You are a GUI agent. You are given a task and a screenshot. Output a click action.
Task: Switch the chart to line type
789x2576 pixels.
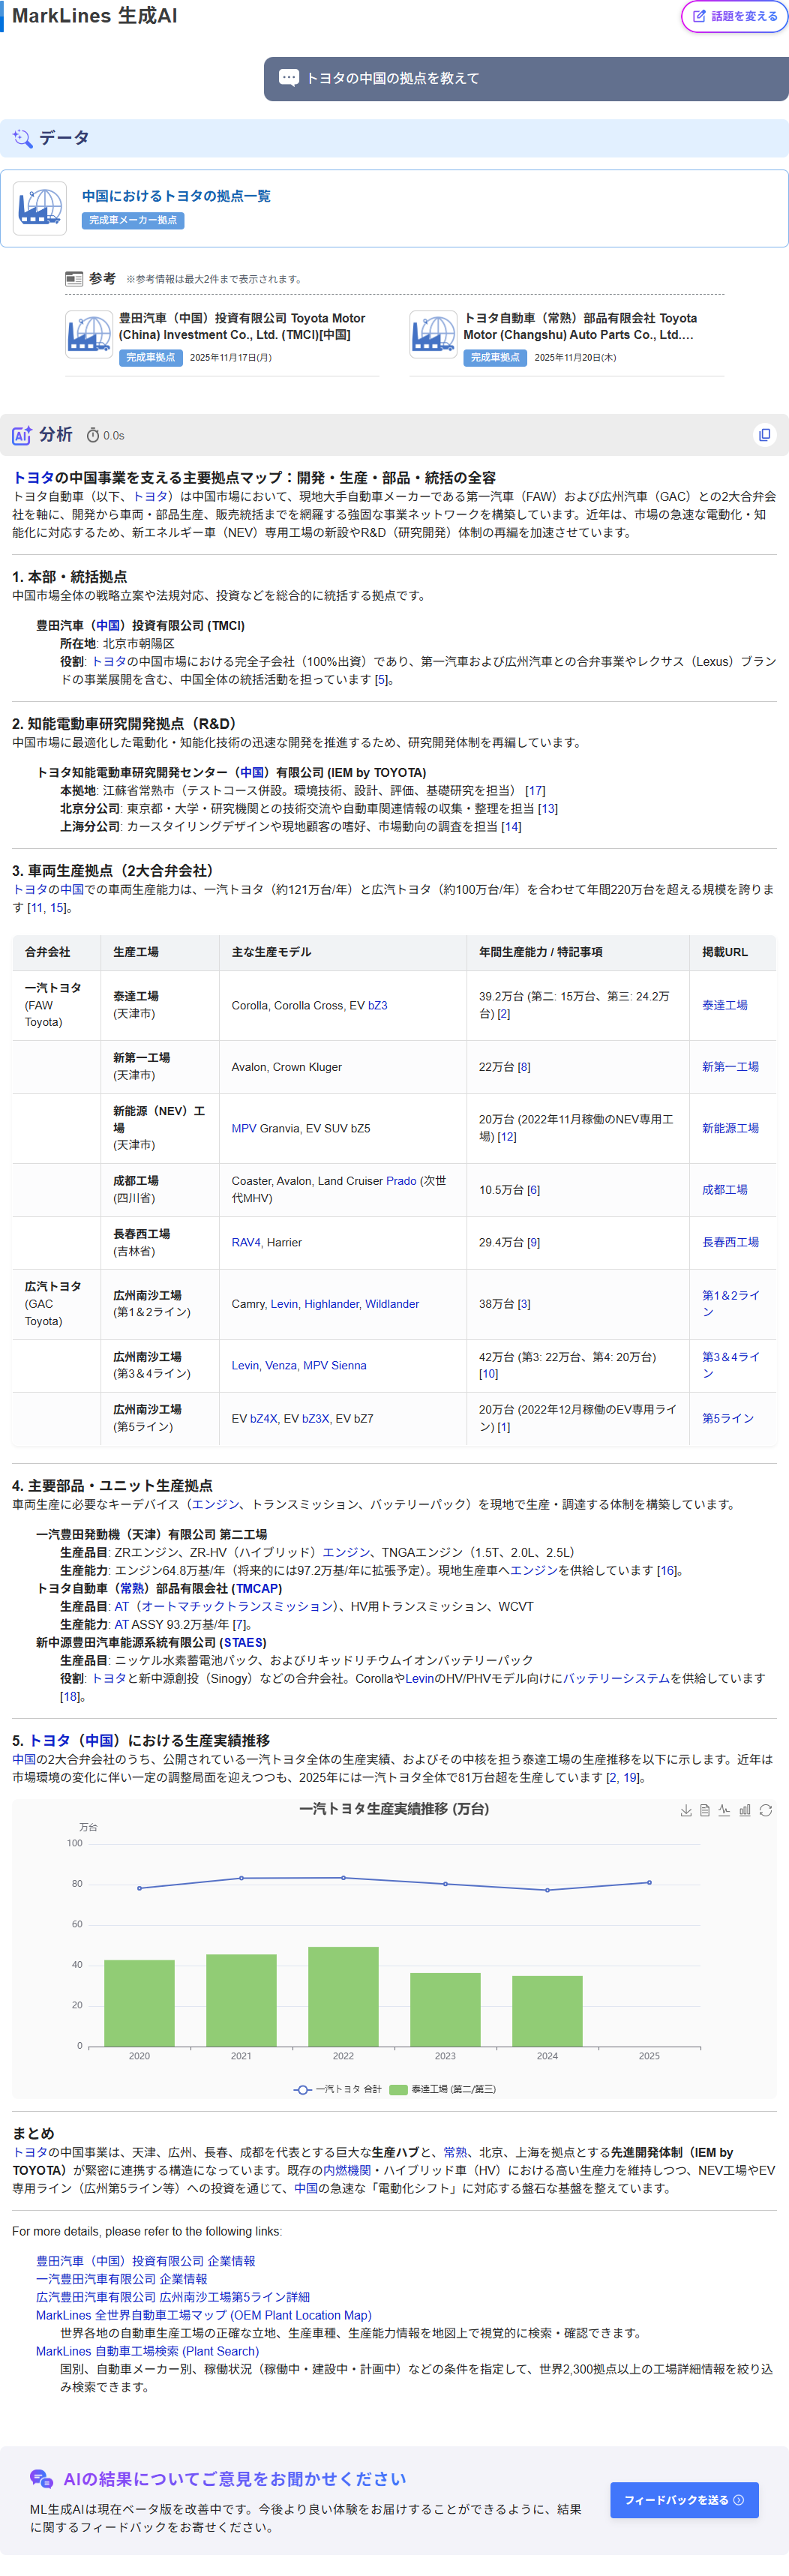724,1810
